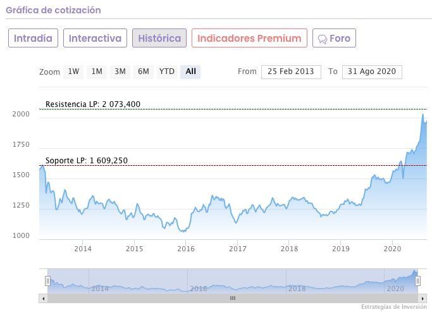Screen dimensions: 432x312
Task: Click the Resistencia LP line label
Action: (x=93, y=104)
